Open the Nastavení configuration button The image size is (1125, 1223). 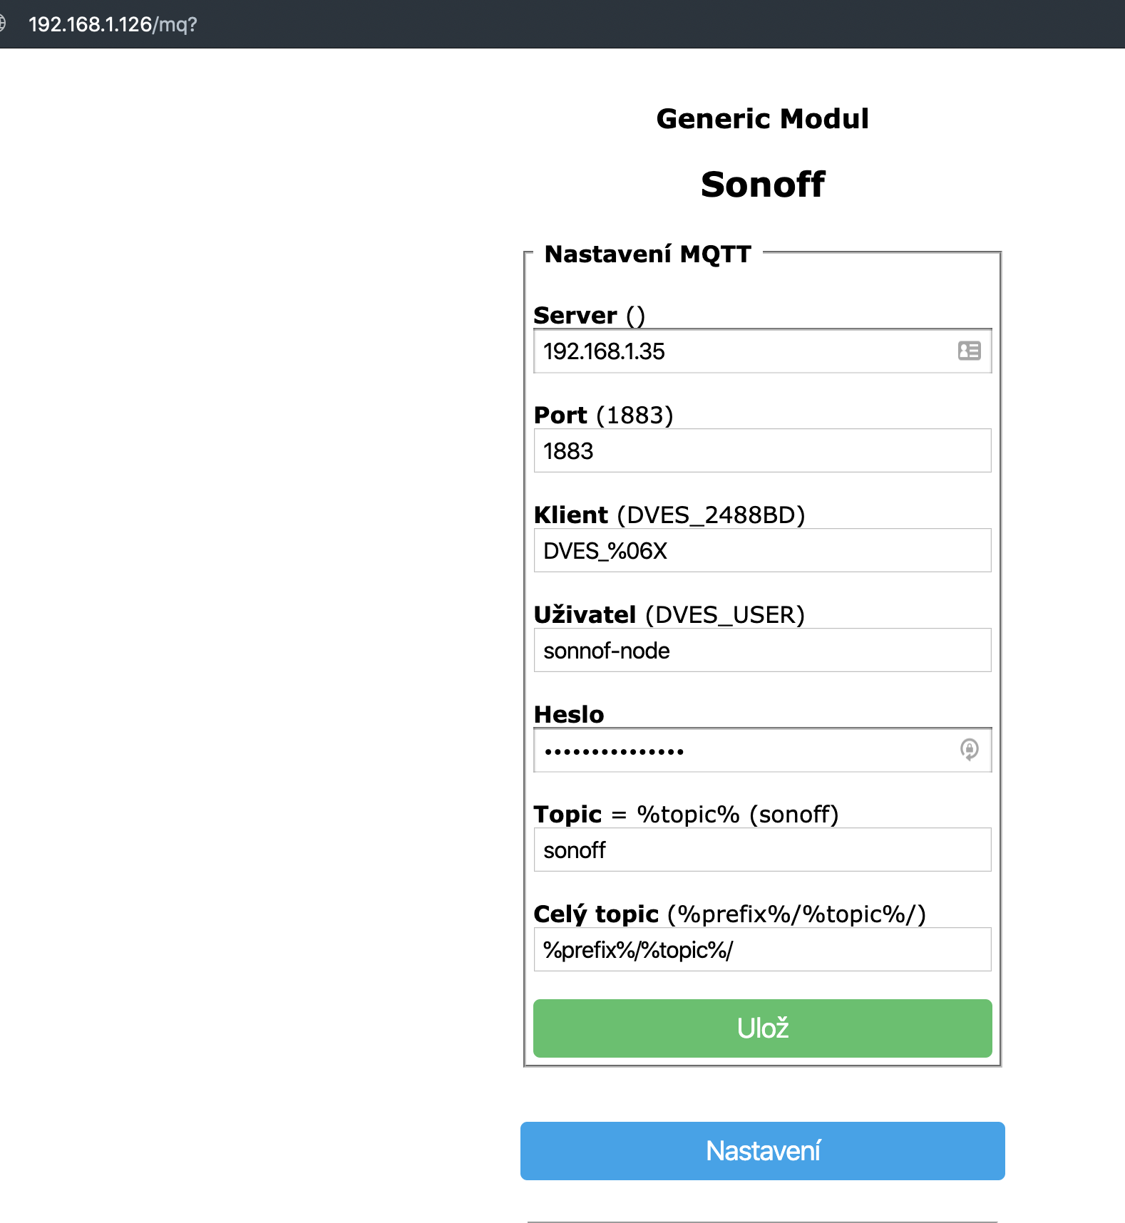pos(762,1150)
